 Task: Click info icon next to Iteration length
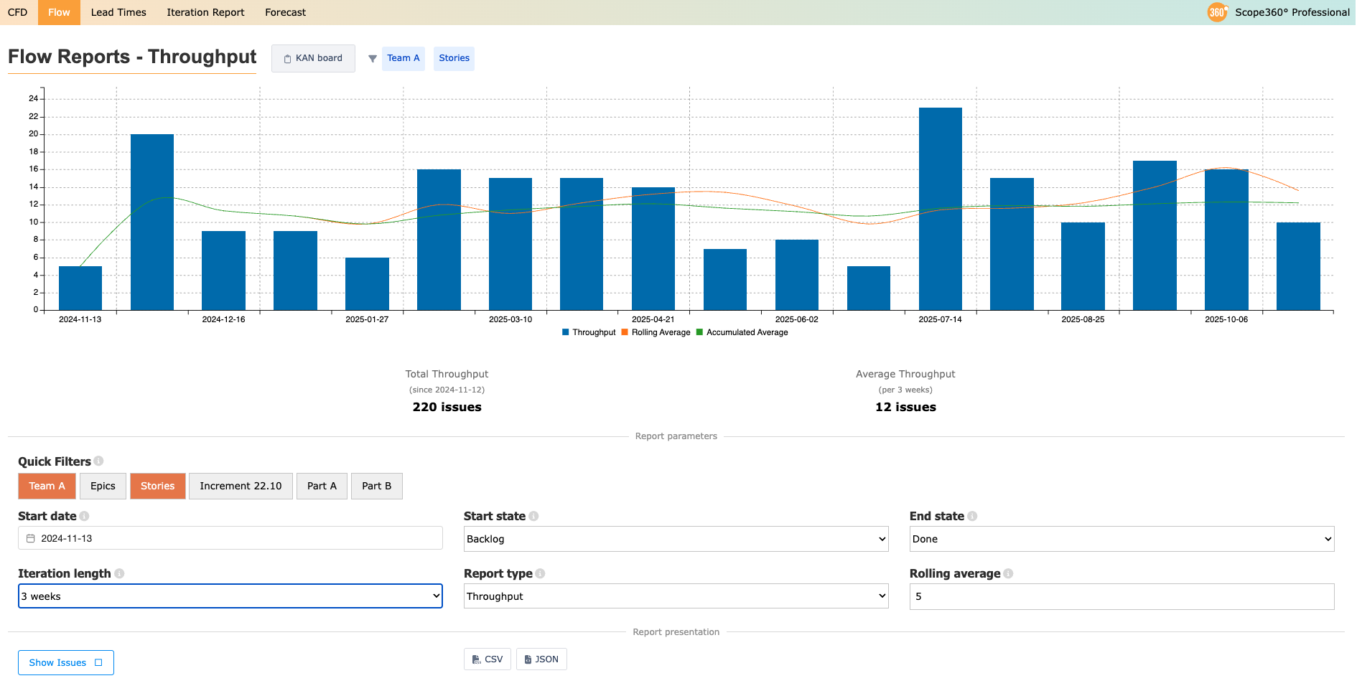(x=119, y=573)
